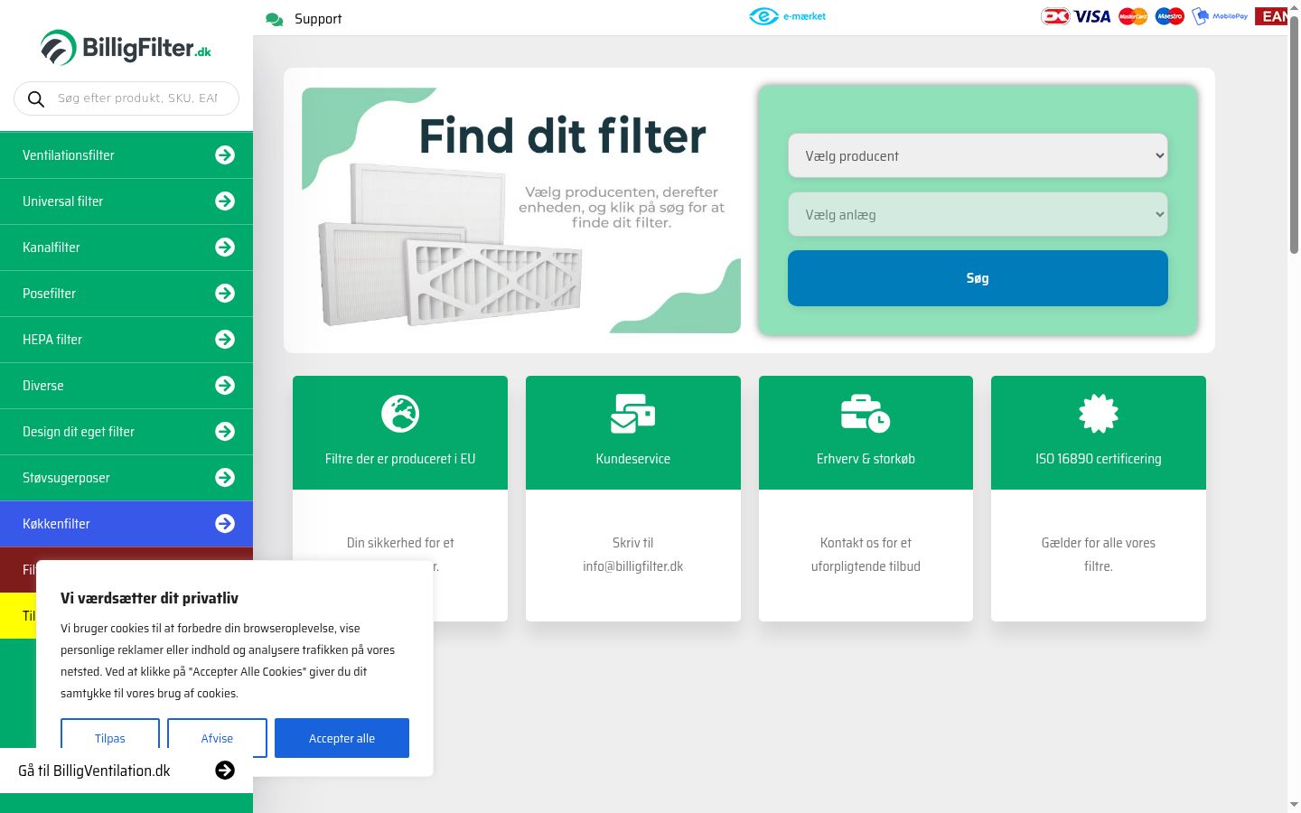Viewport: 1301px width, 813px height.
Task: Click the vertical page scrollbar
Action: pos(1294,135)
